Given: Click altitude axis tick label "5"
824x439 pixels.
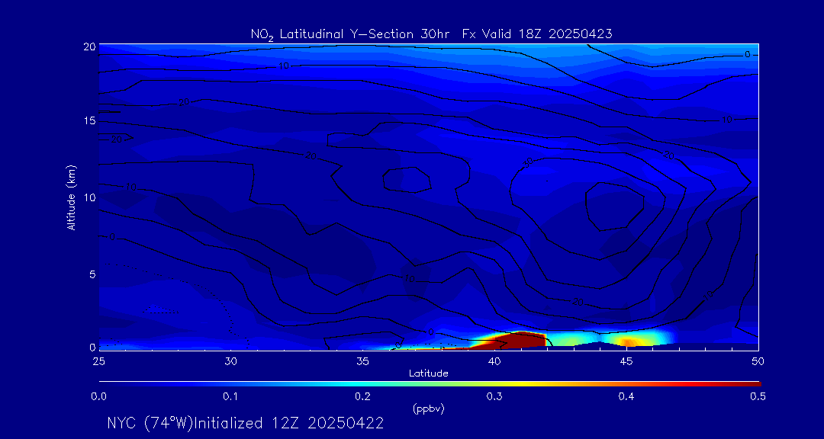Looking at the screenshot, I should (x=92, y=274).
